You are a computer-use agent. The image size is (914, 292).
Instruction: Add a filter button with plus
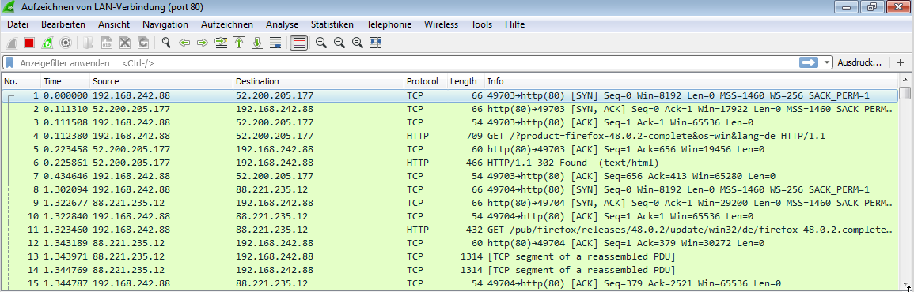[x=901, y=62]
